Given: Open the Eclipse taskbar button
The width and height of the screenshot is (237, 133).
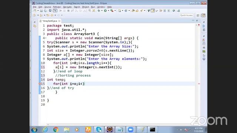Looking at the screenshot, I should pyautogui.click(x=110, y=130).
